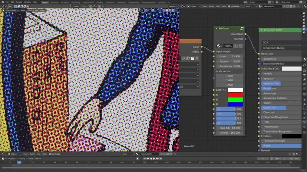The height and width of the screenshot is (172, 307).
Task: Jump to previous keyframe
Action: click(x=148, y=159)
